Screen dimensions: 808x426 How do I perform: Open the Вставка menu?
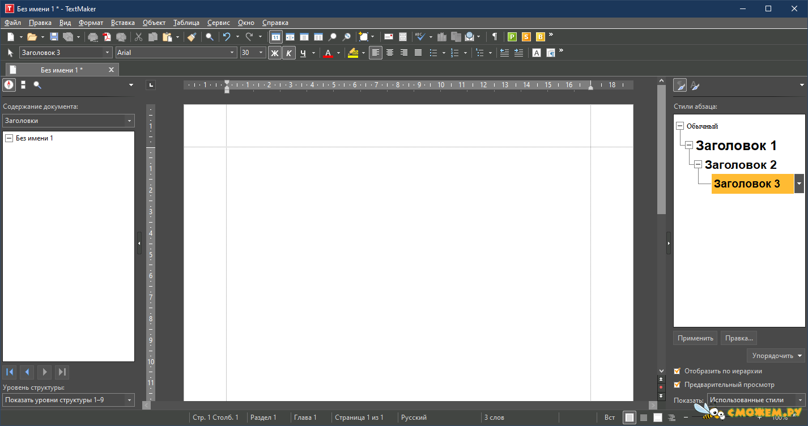pos(123,23)
